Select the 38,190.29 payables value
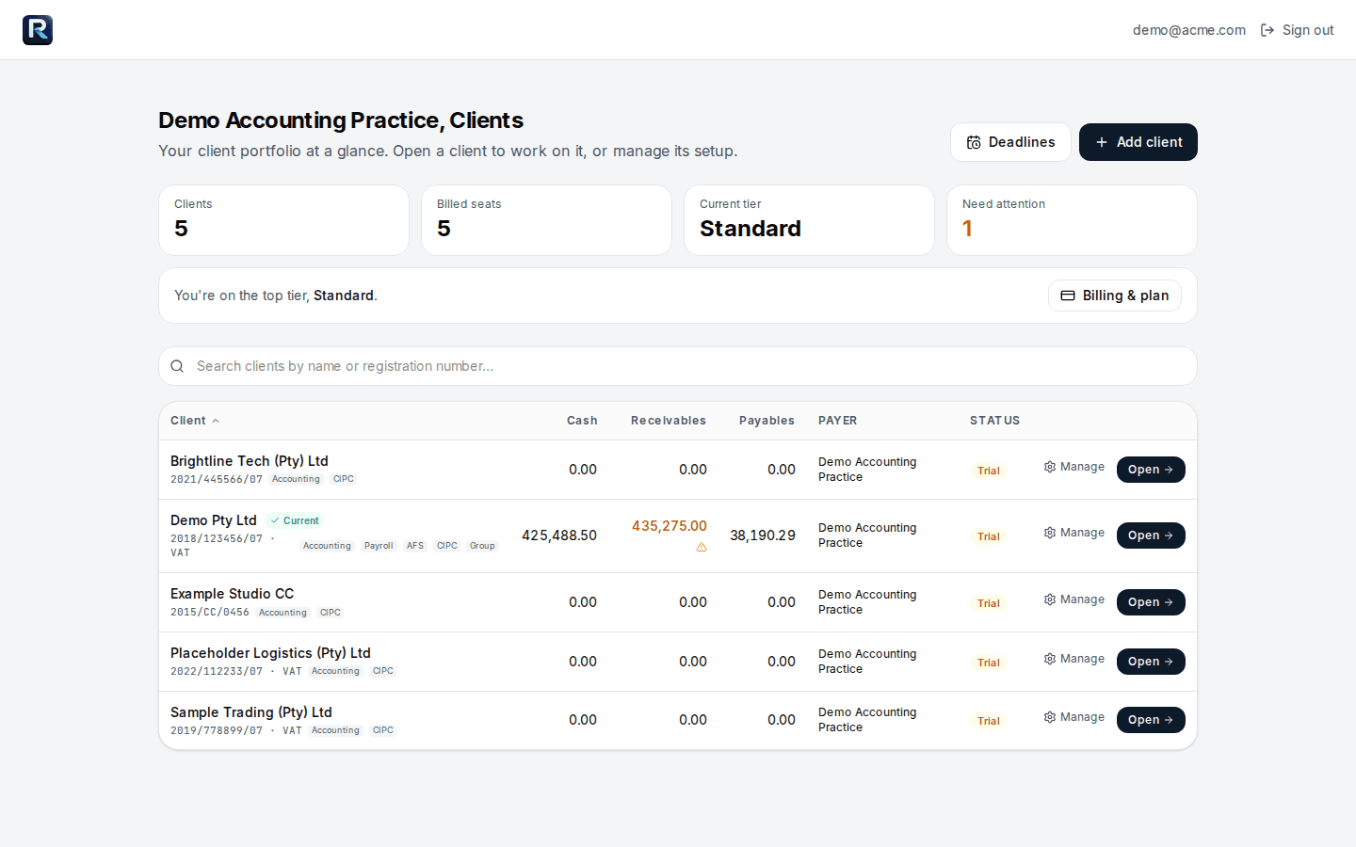This screenshot has height=847, width=1356. [x=763, y=535]
